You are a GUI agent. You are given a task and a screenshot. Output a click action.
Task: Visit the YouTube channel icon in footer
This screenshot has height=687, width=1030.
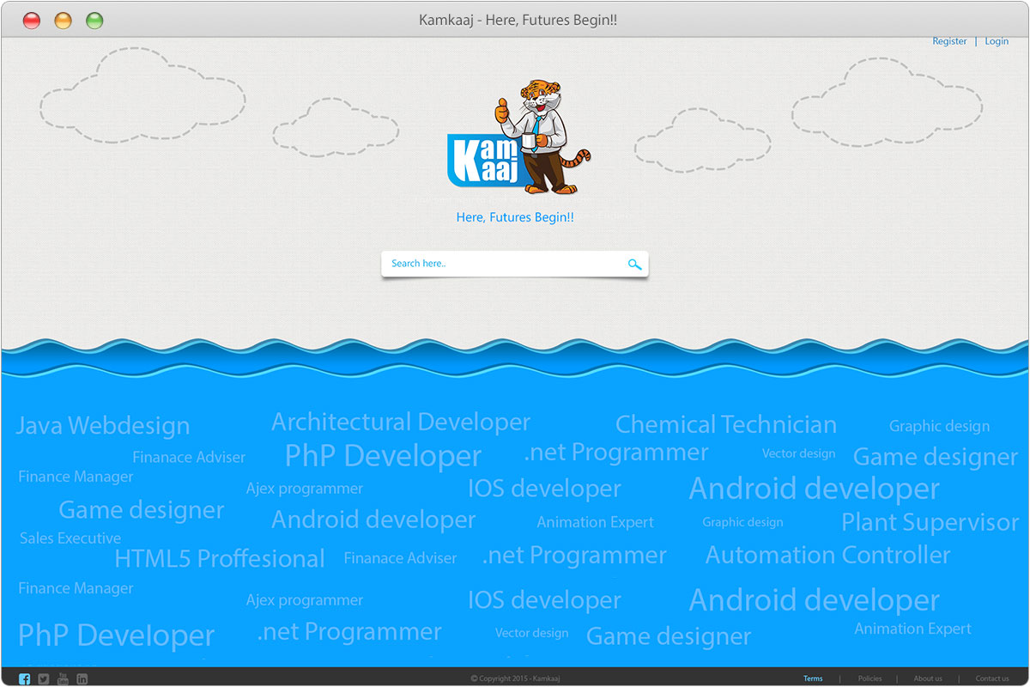coord(63,679)
